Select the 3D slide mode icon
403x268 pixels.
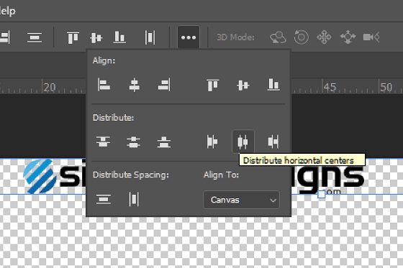(x=348, y=37)
